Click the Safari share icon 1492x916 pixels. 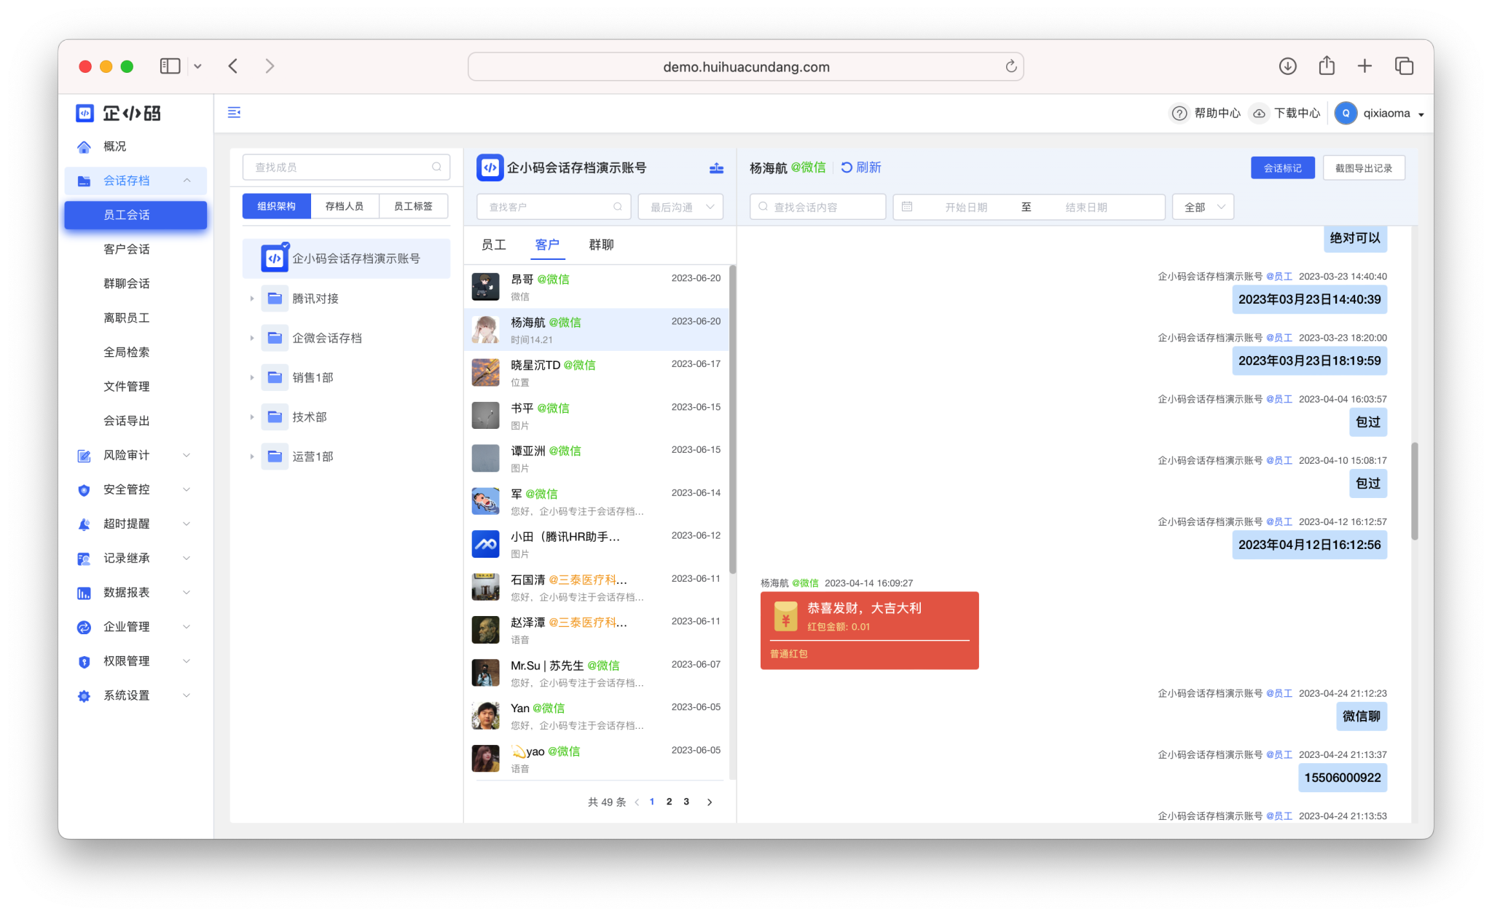pos(1327,66)
